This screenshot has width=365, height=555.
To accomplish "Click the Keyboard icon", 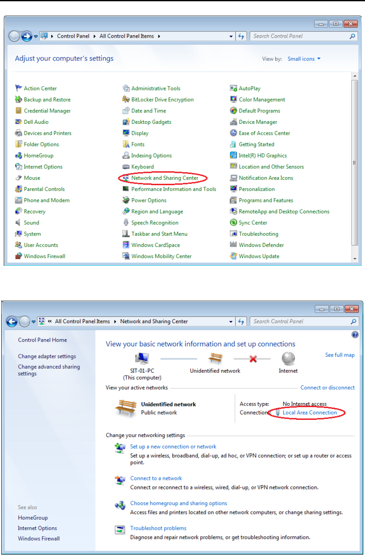I will tap(126, 167).
